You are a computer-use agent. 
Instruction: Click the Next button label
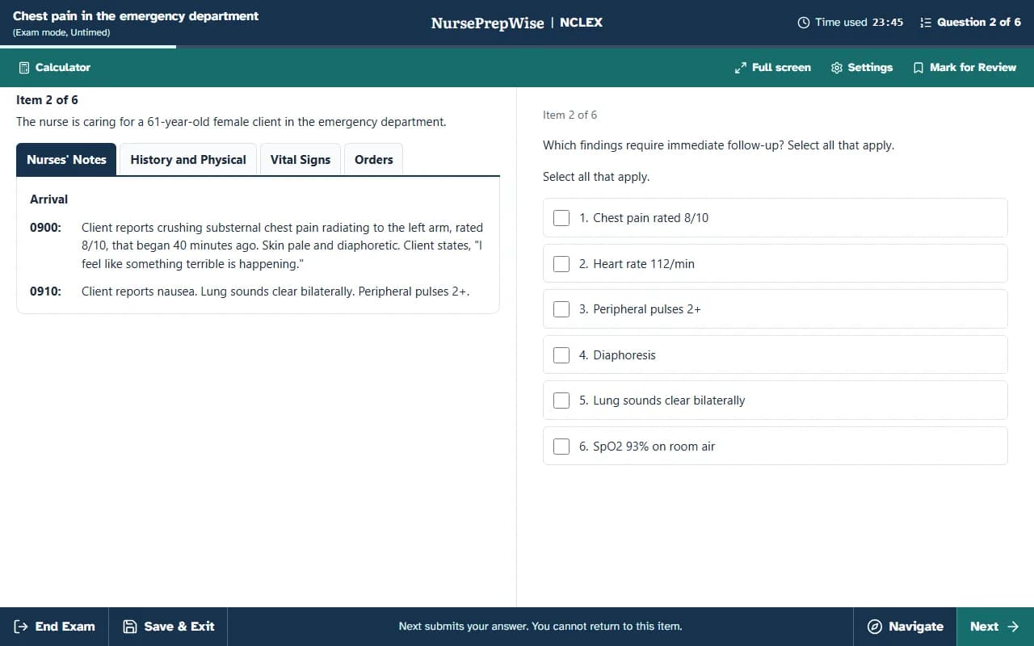click(984, 627)
